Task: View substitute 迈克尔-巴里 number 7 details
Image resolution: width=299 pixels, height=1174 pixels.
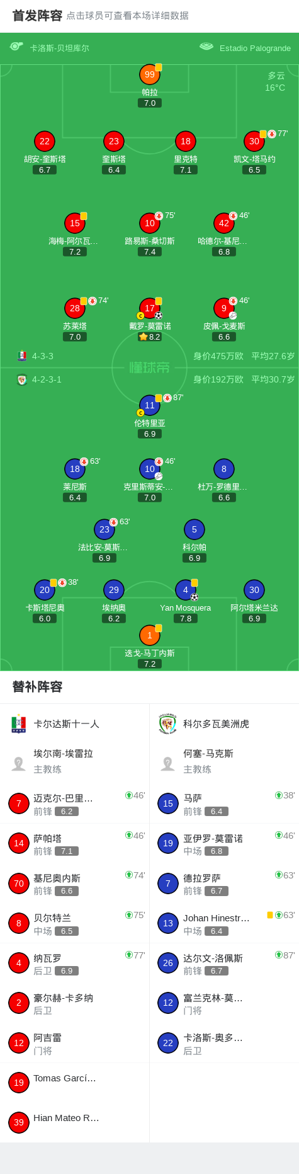Action: [75, 803]
